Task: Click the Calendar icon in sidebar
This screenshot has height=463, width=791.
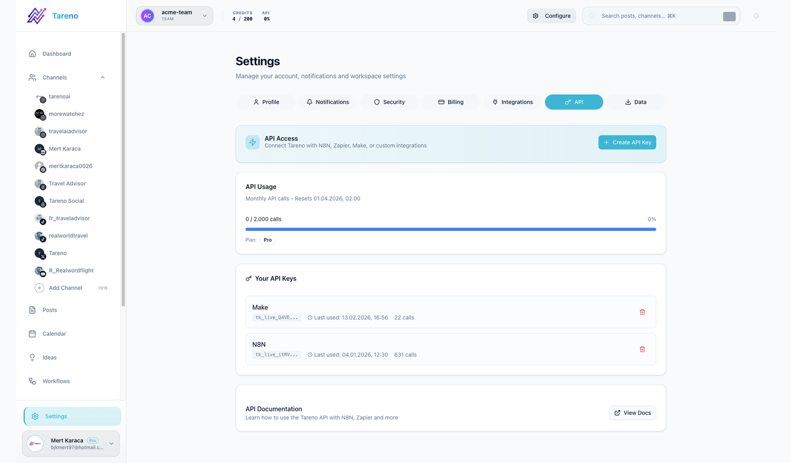Action: point(32,334)
